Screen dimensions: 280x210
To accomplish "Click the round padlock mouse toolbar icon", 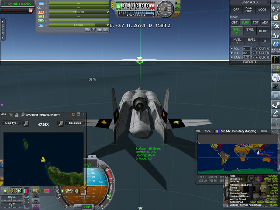I will (276, 78).
